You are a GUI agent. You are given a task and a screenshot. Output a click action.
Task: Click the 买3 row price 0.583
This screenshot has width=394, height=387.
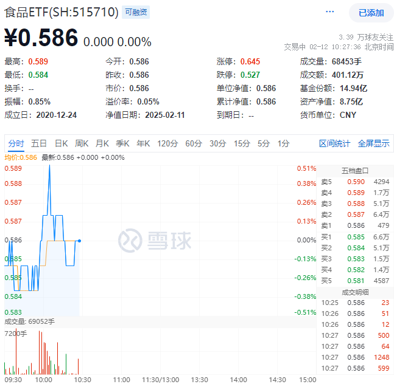coord(356,259)
